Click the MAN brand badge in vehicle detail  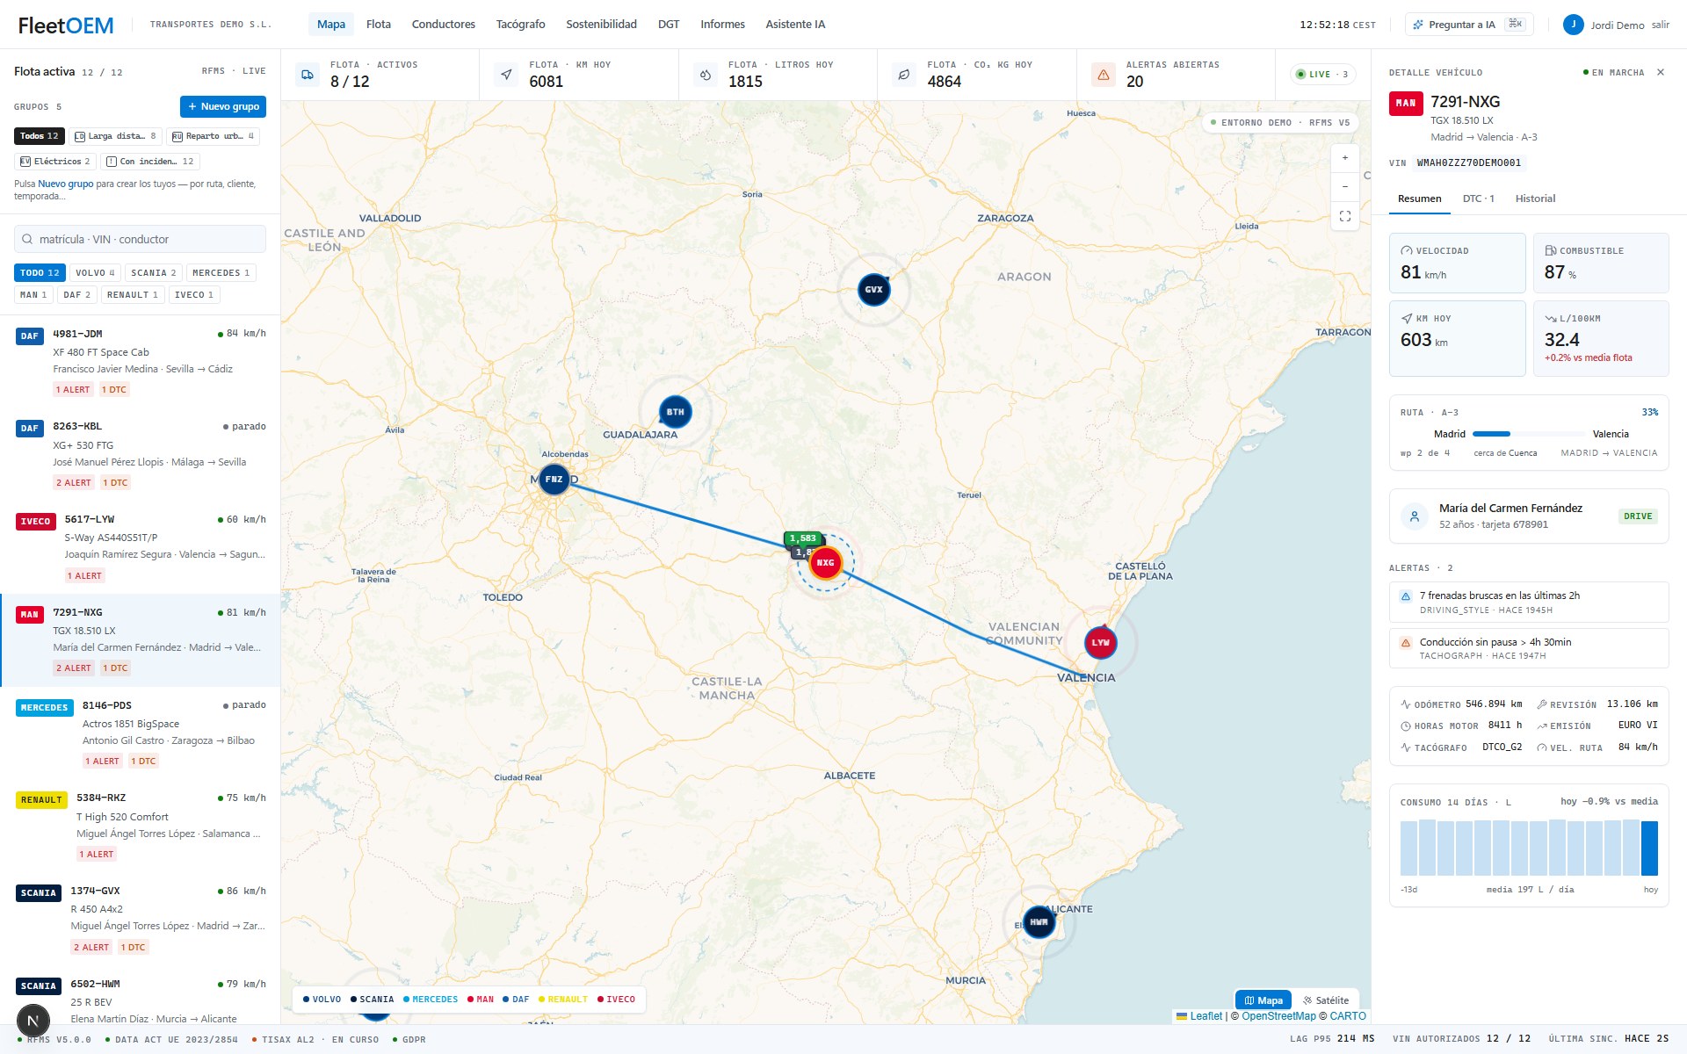1406,104
